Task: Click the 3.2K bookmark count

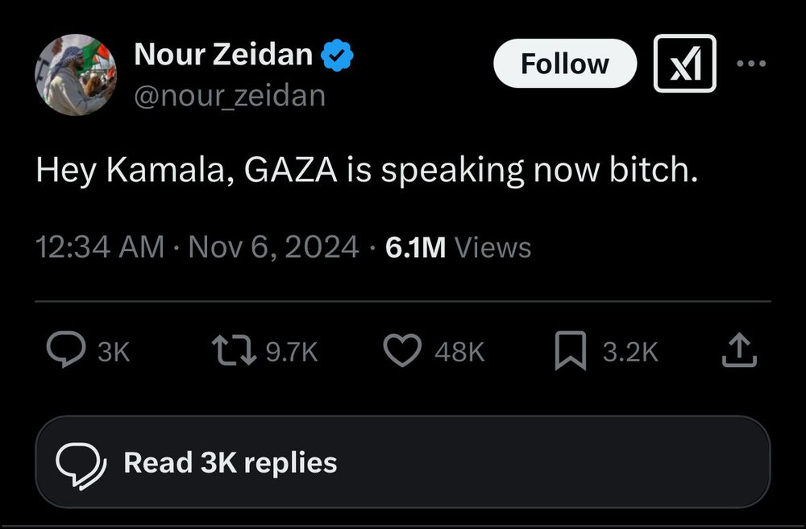Action: (x=630, y=352)
